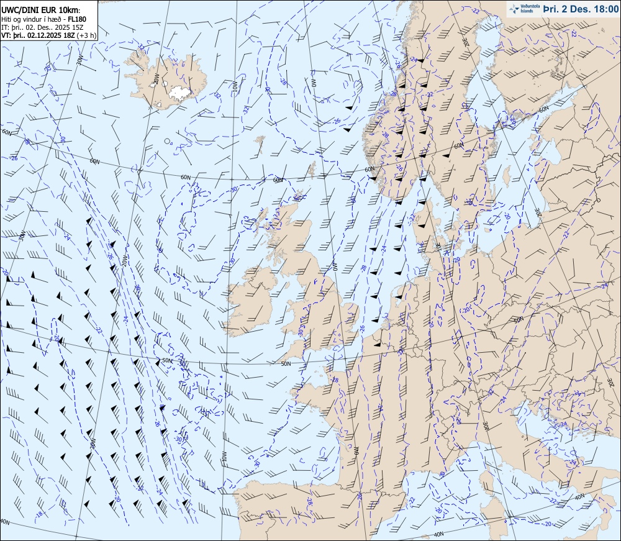
Task: Click the 'Þri. 2 Des. 18:00' date label
Action: point(581,9)
